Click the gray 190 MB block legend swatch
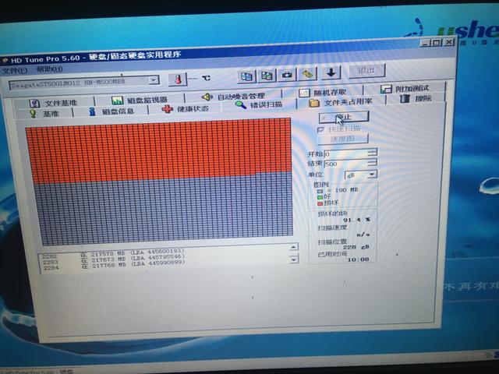The image size is (499, 374). (320, 191)
